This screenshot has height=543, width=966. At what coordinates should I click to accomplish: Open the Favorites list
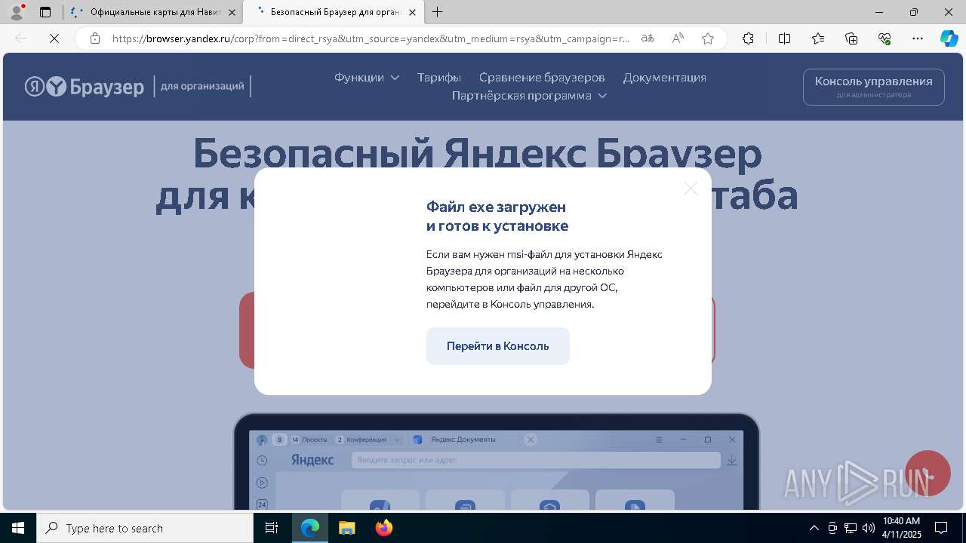(818, 38)
